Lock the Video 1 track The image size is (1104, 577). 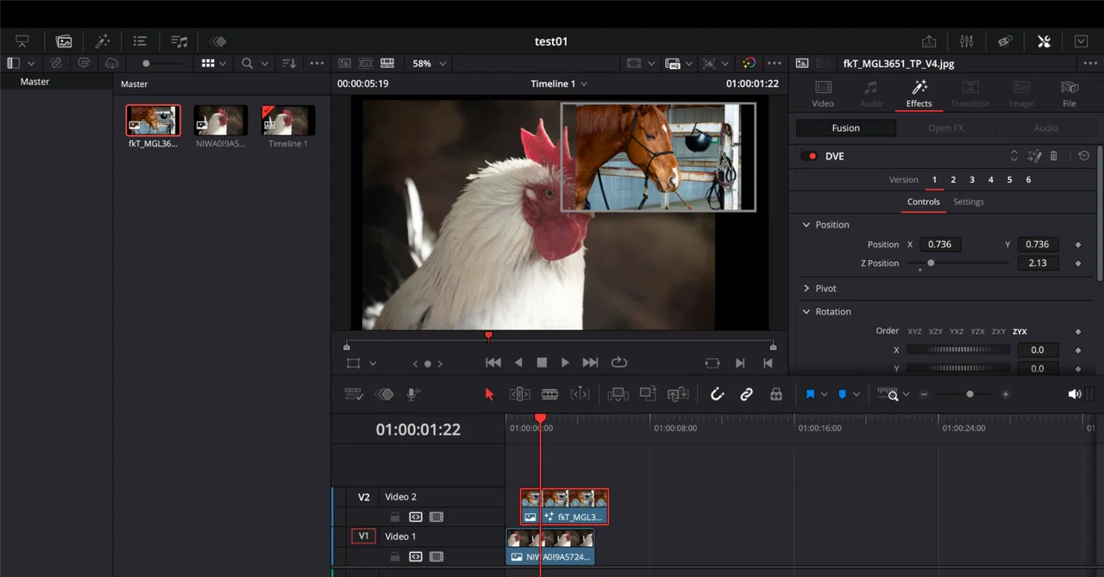[394, 557]
